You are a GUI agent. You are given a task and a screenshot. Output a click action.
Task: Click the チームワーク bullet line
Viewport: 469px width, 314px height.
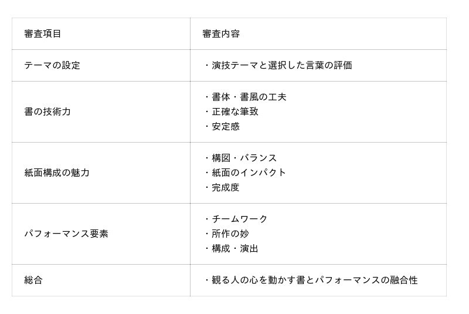tap(239, 219)
